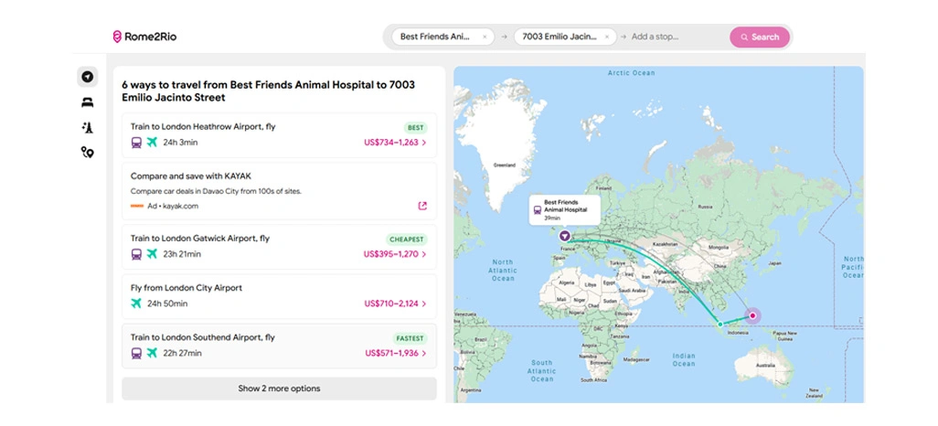Click plane icon in the Heathrow route

152,143
